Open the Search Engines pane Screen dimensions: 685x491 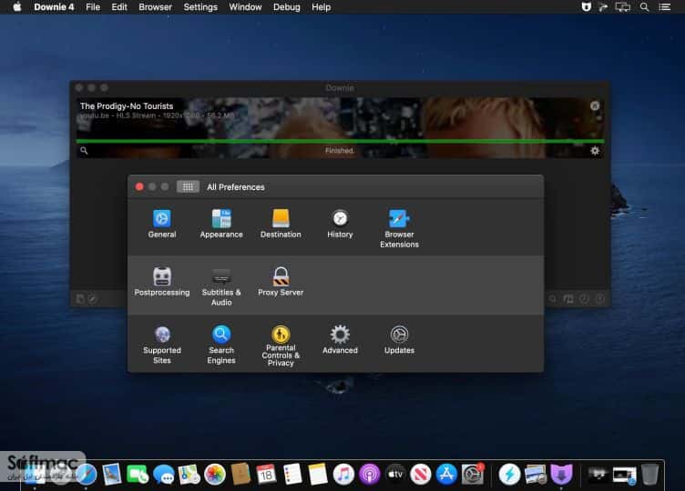pyautogui.click(x=221, y=345)
